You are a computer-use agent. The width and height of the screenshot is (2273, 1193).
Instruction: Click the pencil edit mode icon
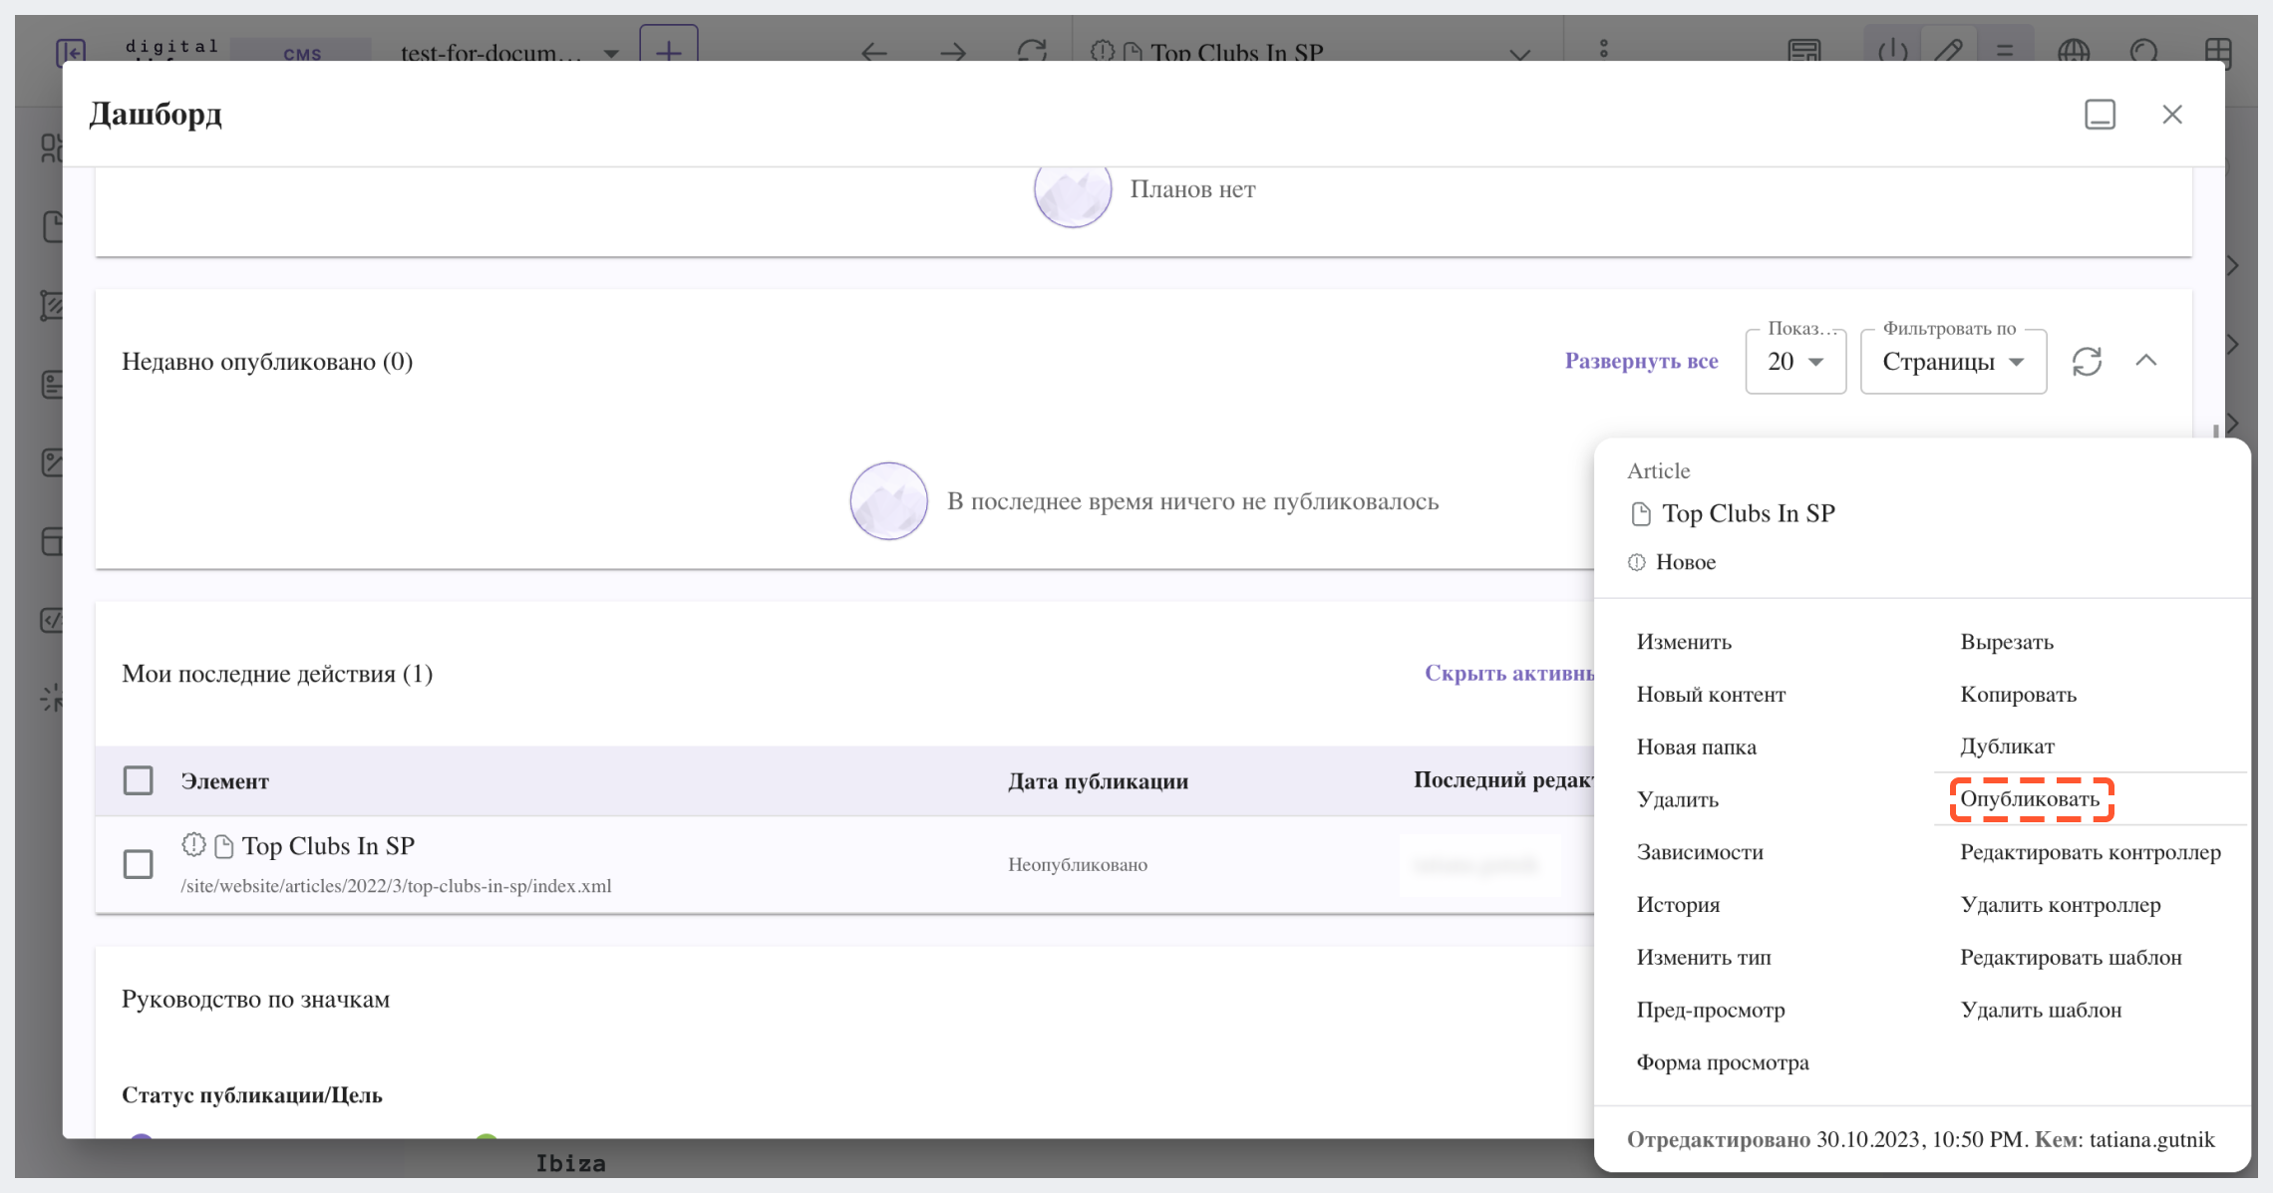click(1949, 51)
